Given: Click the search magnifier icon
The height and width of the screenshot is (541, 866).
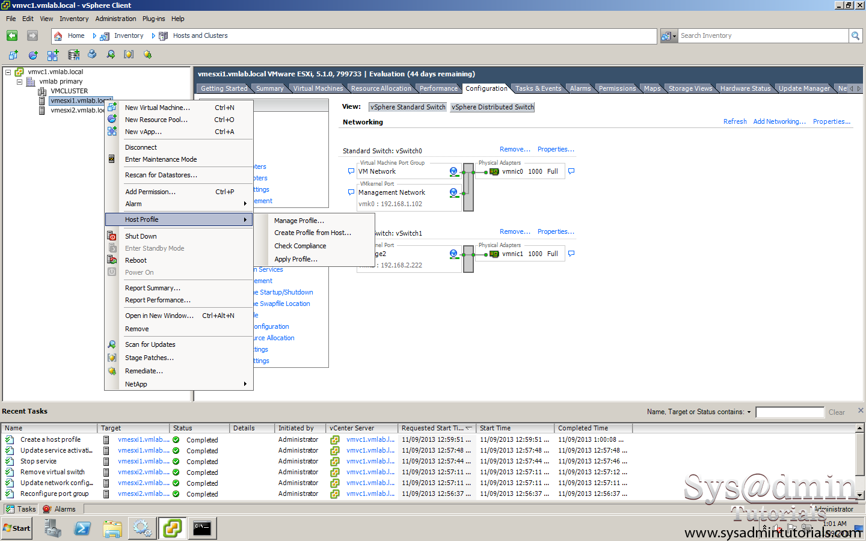Looking at the screenshot, I should pos(855,36).
